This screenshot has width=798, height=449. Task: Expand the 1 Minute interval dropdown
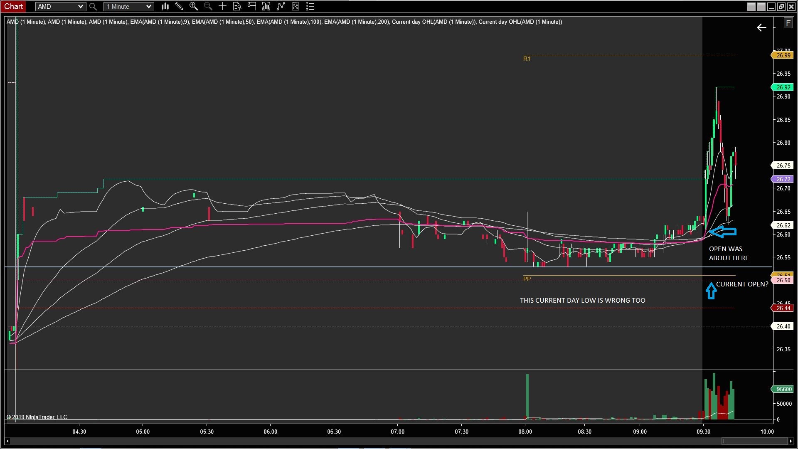(x=148, y=7)
